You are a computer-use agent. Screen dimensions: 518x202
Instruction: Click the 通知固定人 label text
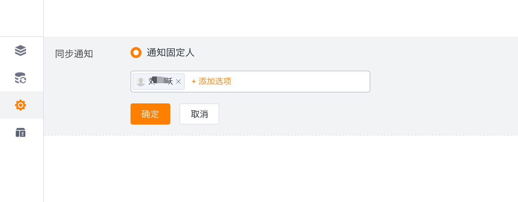[171, 53]
